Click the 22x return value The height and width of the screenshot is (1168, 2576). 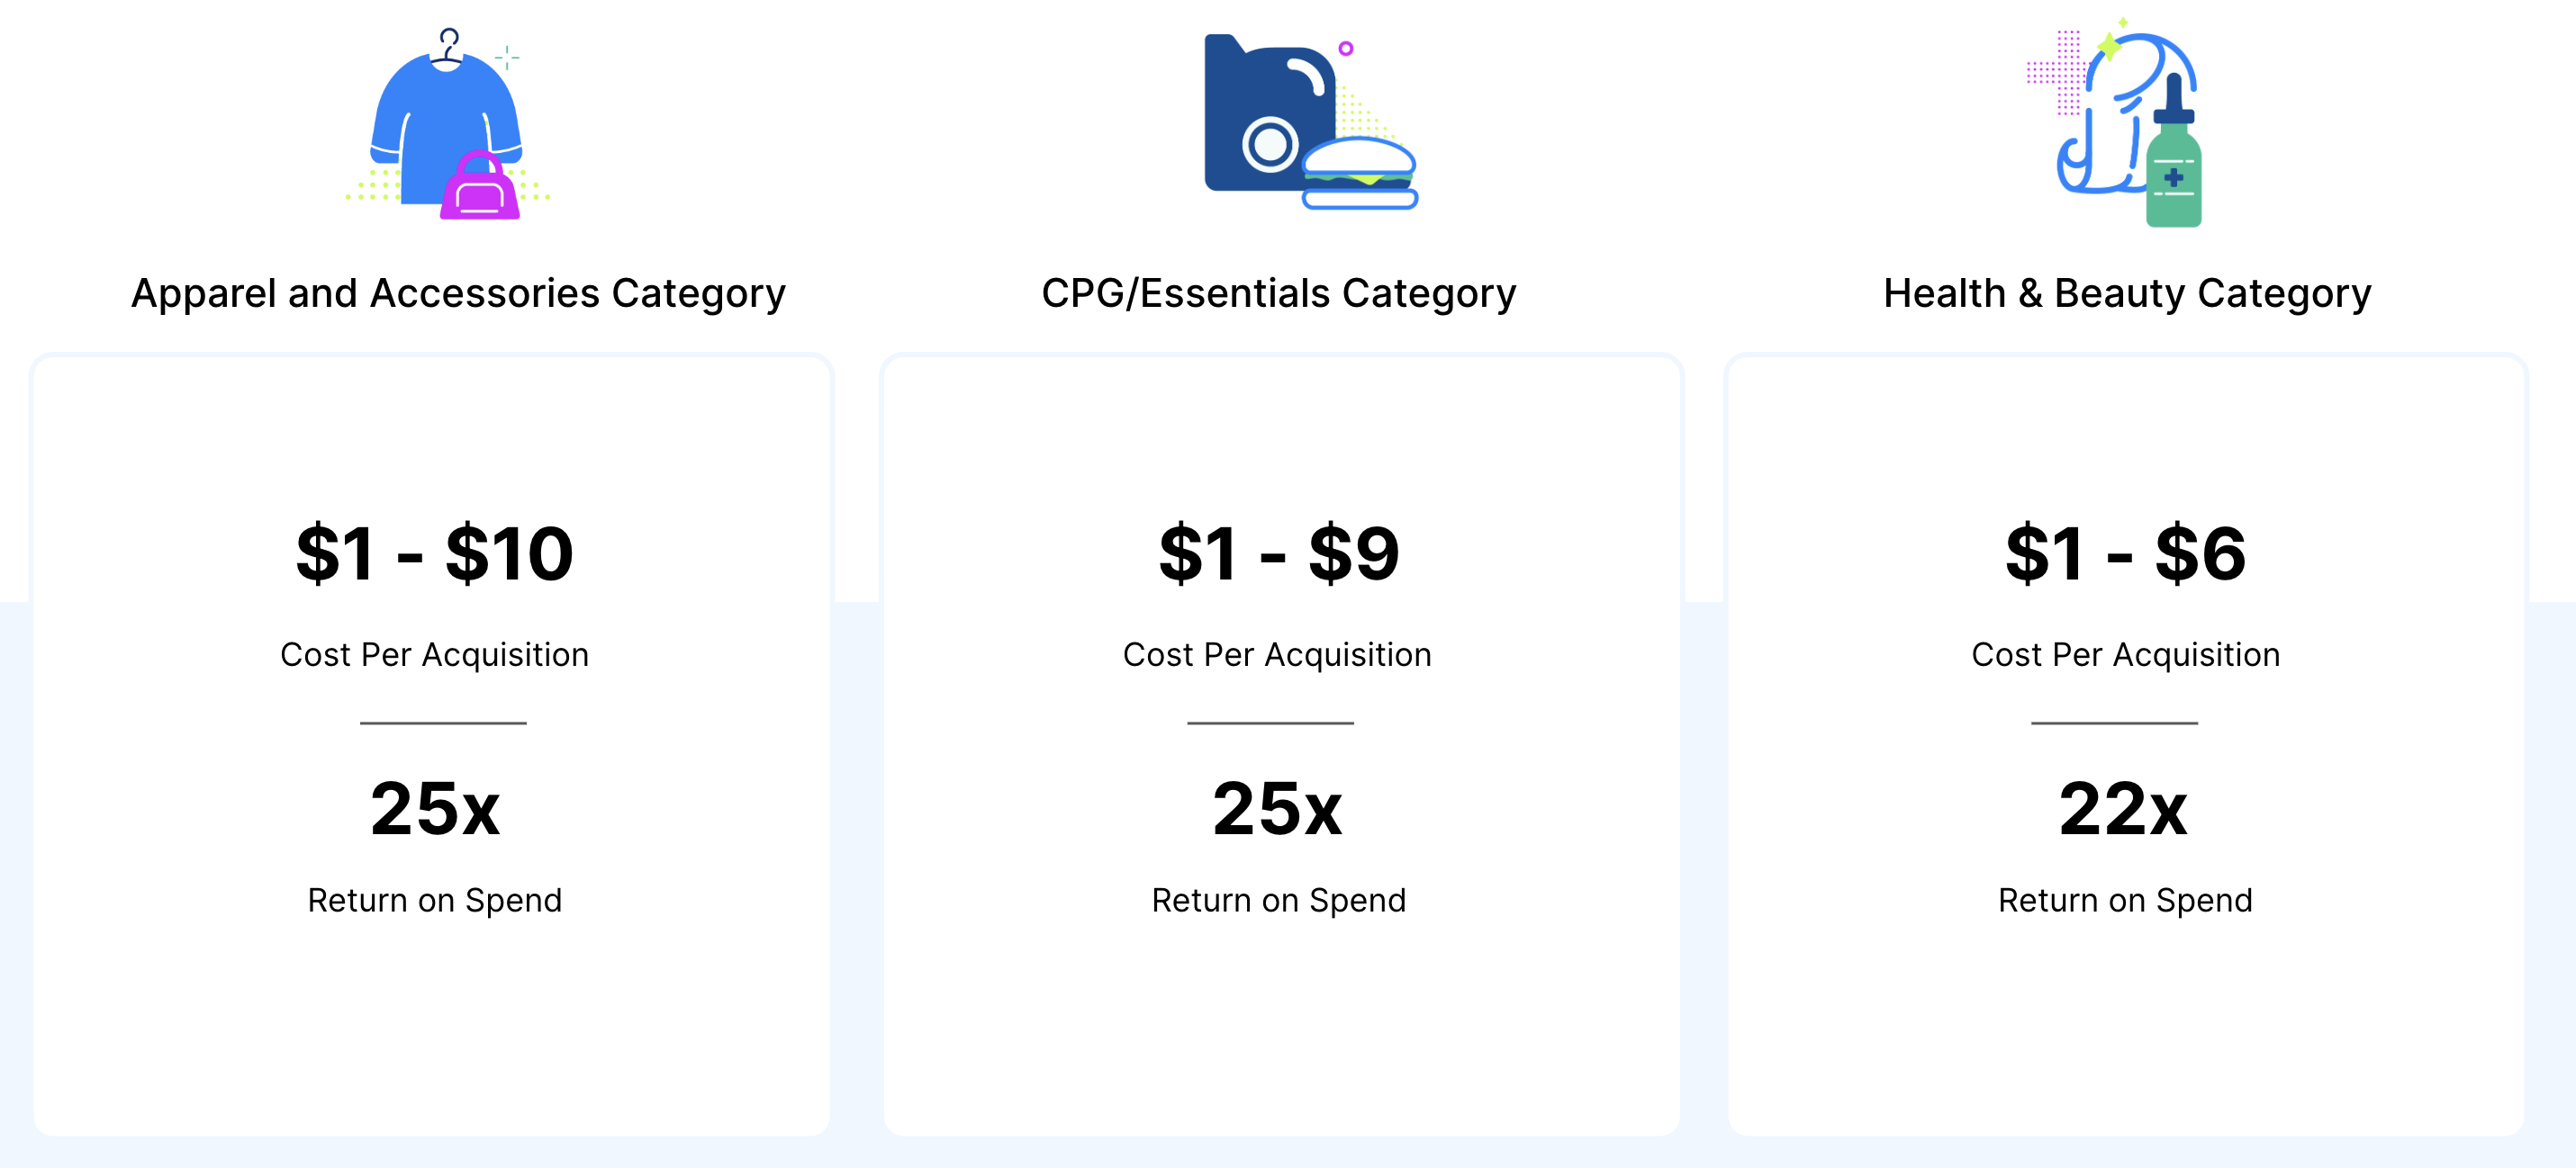pyautogui.click(x=2123, y=808)
